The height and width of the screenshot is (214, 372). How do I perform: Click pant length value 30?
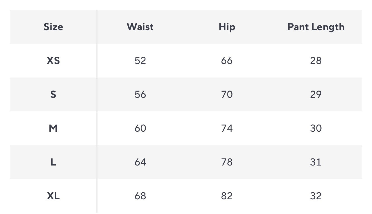point(316,128)
